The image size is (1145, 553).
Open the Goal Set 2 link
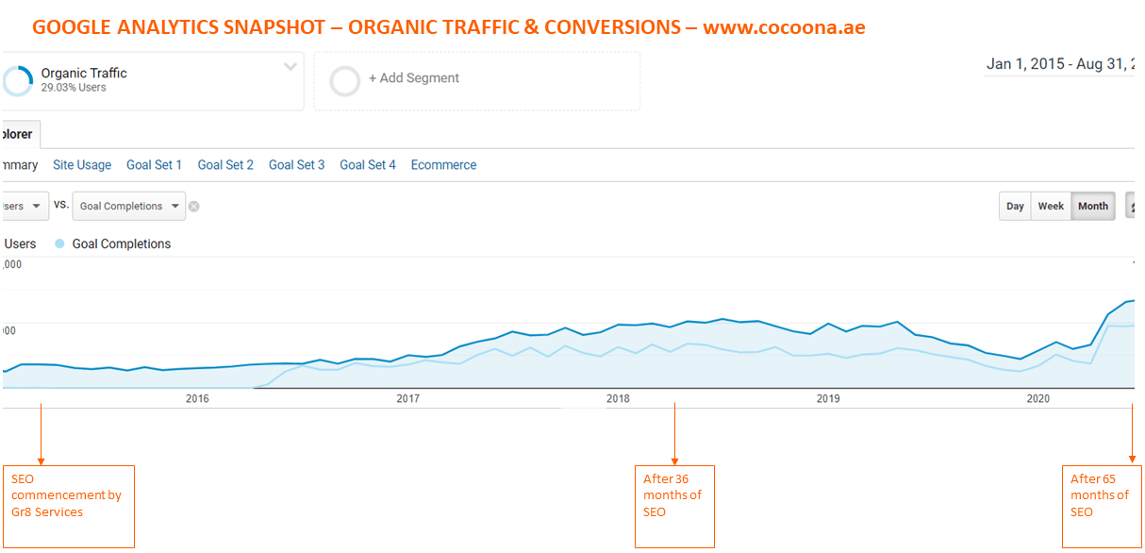225,165
